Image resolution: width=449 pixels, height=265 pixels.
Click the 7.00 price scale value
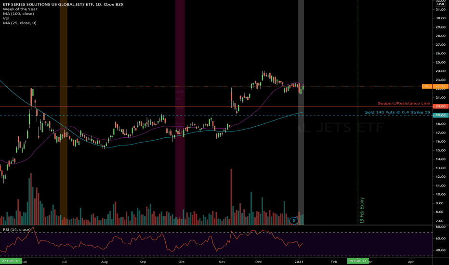tap(440, 221)
